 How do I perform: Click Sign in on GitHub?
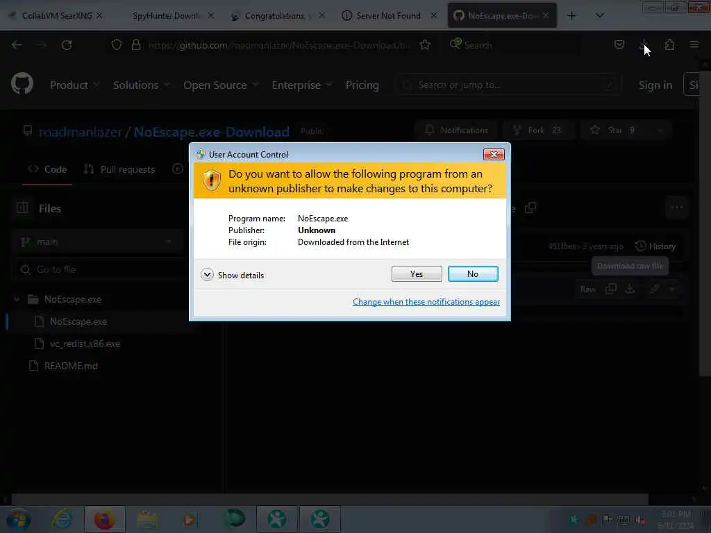tap(655, 85)
